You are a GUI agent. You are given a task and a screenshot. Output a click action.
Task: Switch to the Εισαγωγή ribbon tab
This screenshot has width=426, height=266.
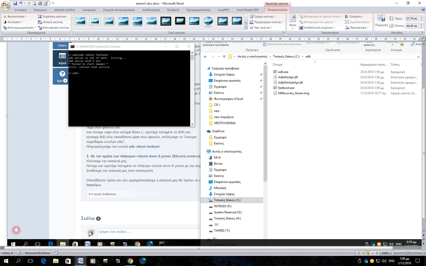[40, 10]
